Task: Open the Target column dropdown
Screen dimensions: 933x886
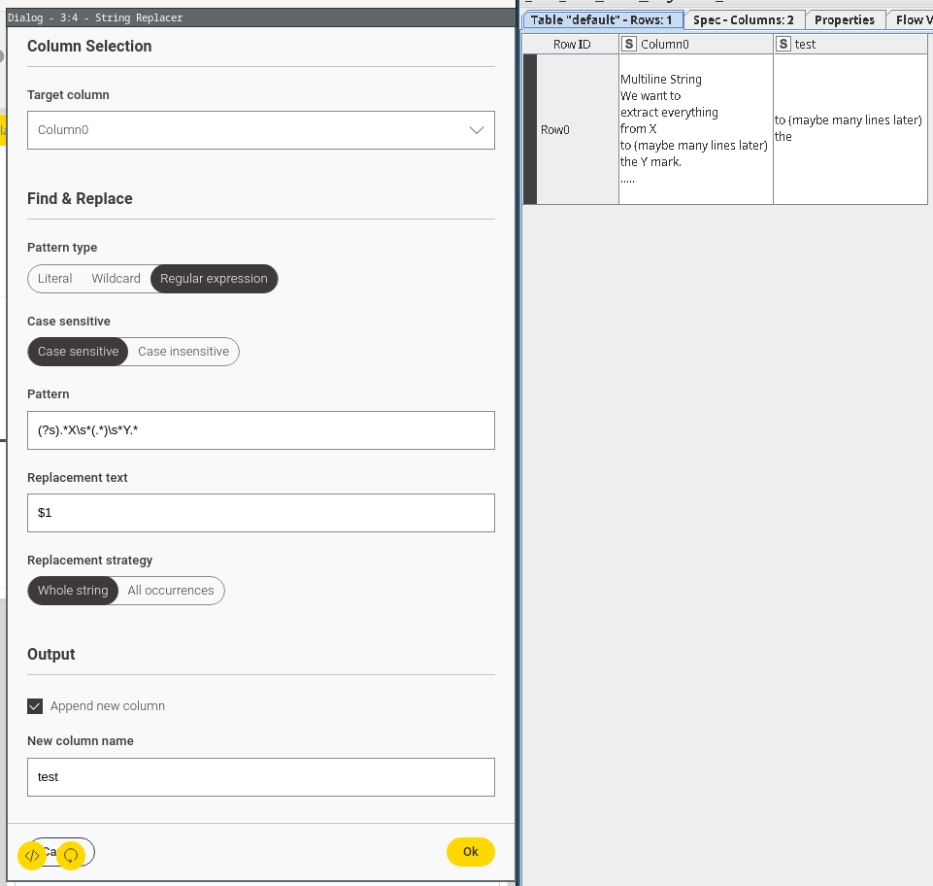Action: 260,130
